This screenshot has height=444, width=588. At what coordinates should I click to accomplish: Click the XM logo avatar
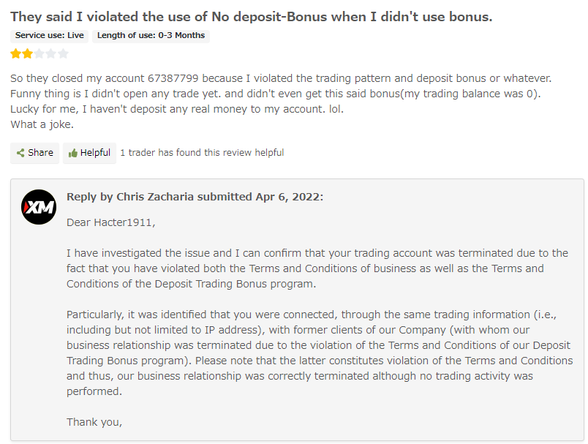[39, 207]
